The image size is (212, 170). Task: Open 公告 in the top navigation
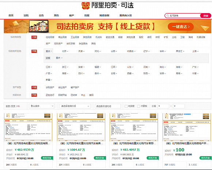(x=41, y=15)
